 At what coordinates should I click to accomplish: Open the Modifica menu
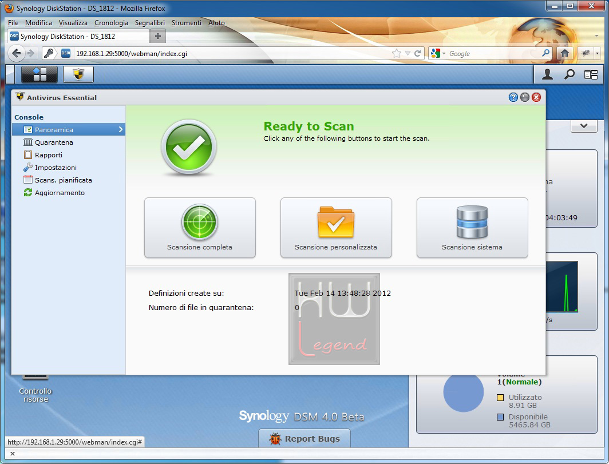(x=38, y=23)
